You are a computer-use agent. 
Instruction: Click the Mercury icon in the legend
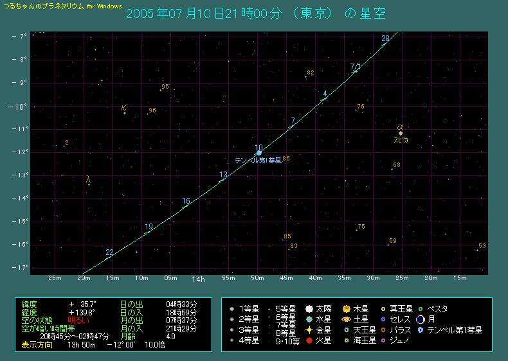click(x=309, y=319)
